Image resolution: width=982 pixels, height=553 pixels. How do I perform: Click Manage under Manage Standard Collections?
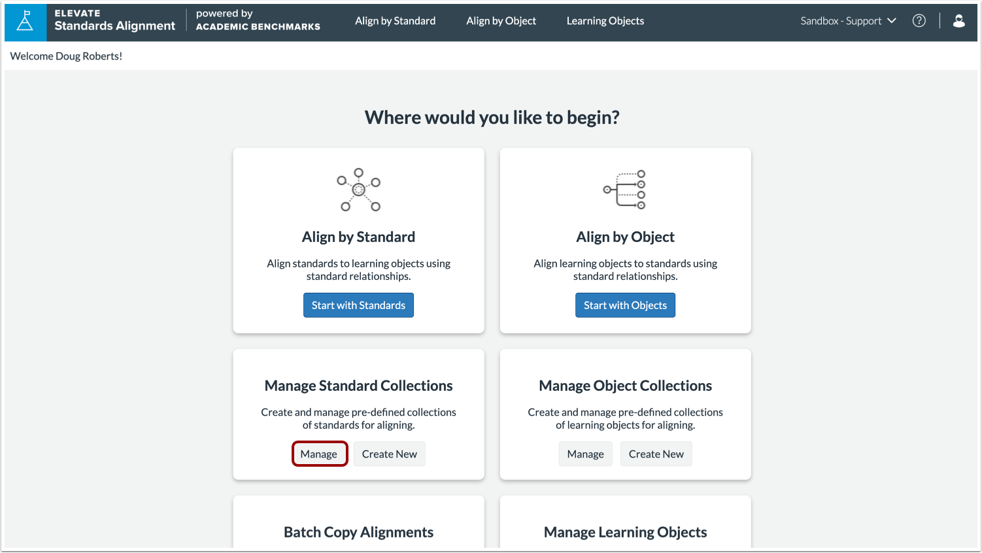pos(320,454)
